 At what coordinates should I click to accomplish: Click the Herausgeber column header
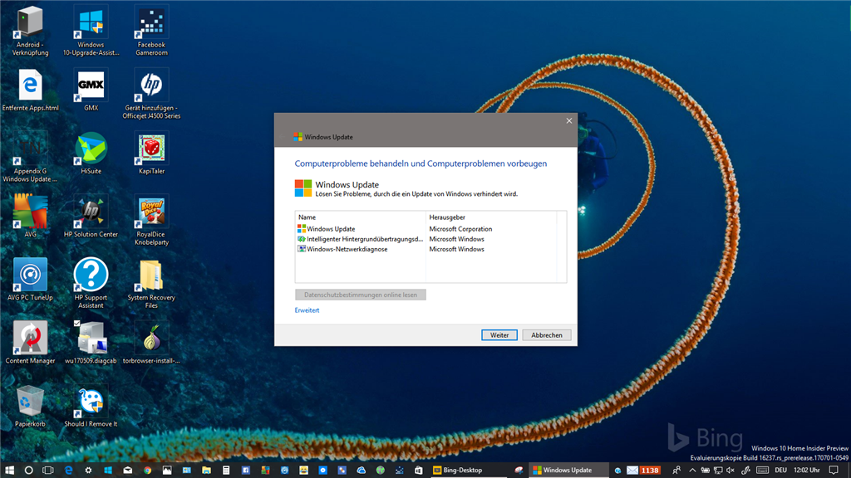(x=491, y=217)
